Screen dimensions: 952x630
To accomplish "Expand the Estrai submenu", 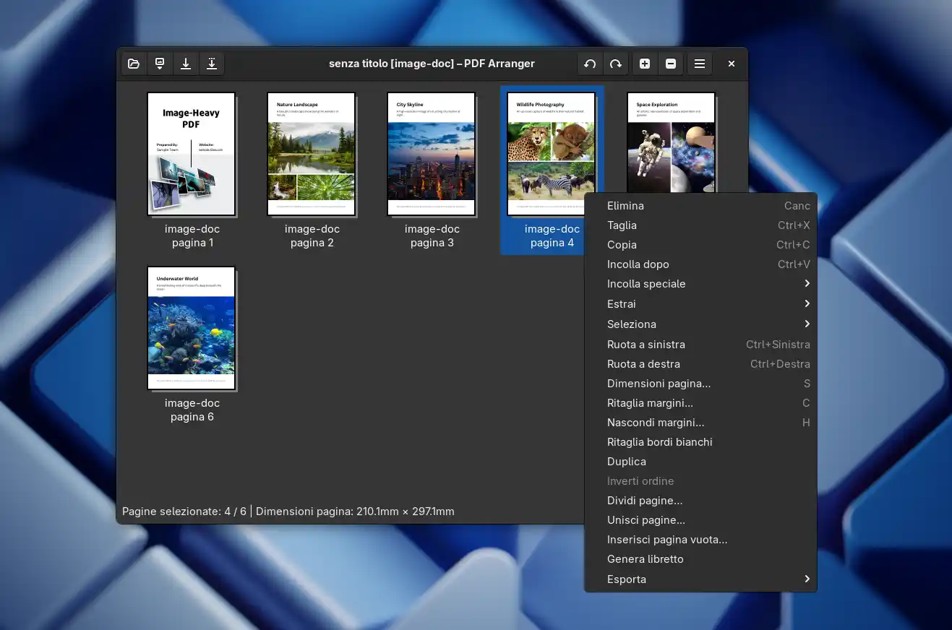I will point(620,304).
